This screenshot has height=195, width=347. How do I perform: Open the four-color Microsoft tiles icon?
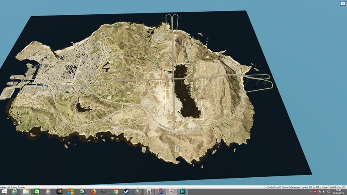[x=71, y=192]
